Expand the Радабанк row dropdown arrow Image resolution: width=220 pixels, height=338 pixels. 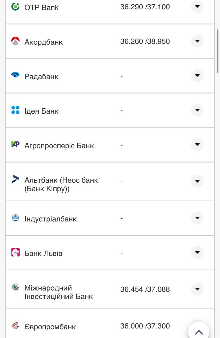pos(197,76)
